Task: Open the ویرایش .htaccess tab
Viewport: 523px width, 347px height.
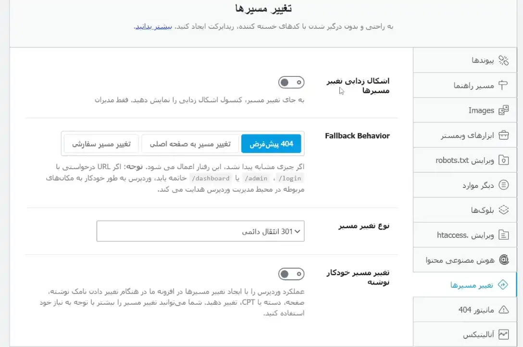Action: [x=465, y=235]
